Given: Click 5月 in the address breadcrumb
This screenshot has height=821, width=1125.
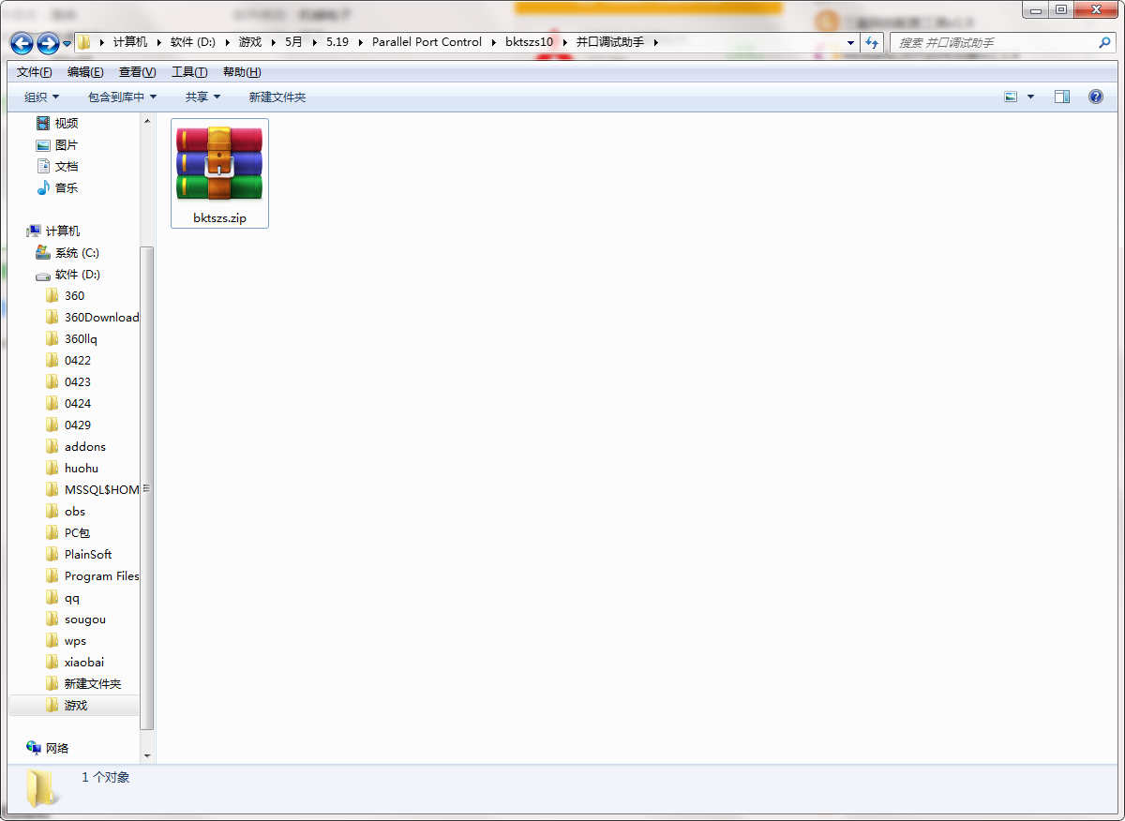Looking at the screenshot, I should 293,42.
